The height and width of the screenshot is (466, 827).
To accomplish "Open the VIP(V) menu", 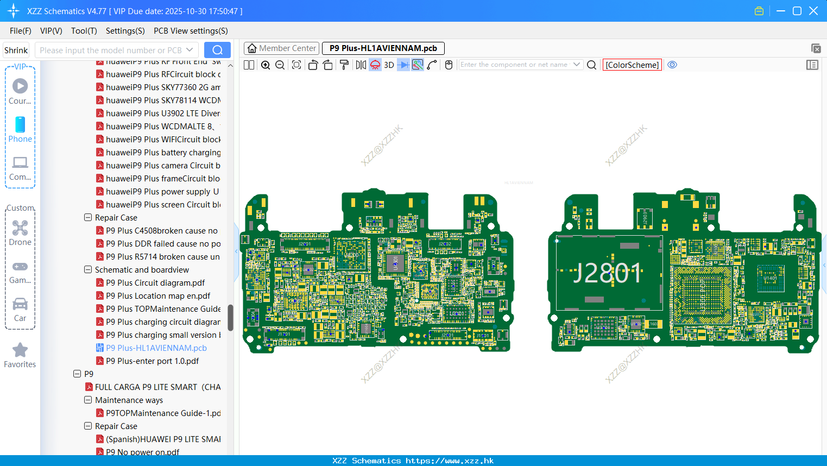I will pos(51,31).
